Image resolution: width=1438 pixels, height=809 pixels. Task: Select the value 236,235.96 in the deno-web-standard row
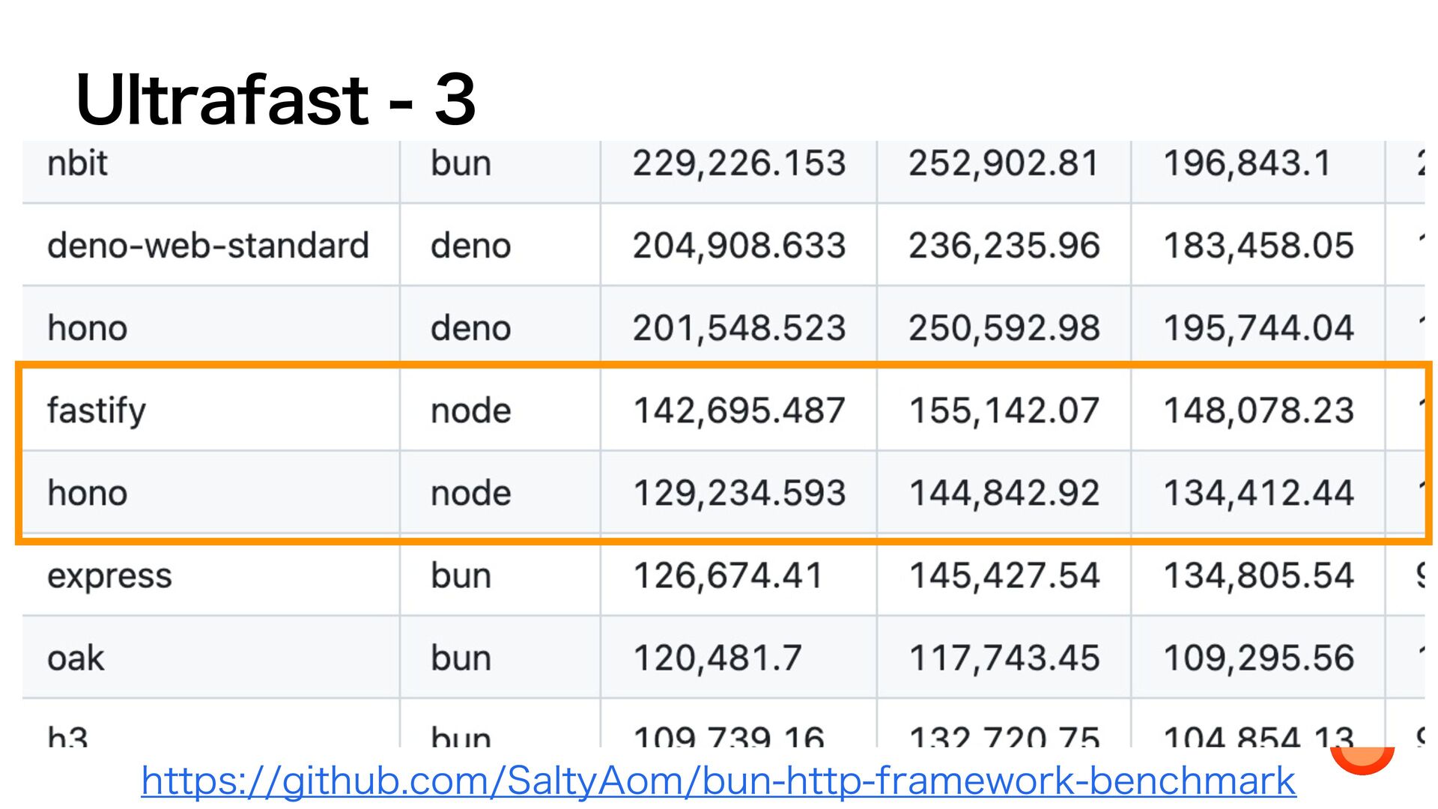point(1004,246)
